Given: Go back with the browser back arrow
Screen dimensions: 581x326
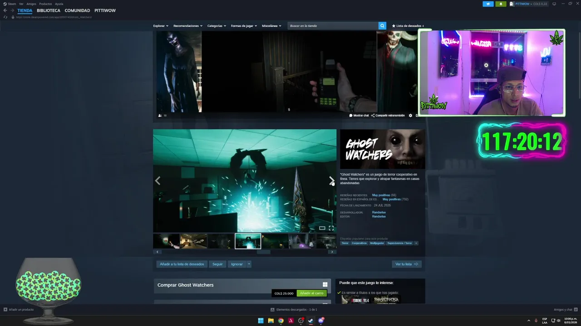Looking at the screenshot, I should (5, 10).
